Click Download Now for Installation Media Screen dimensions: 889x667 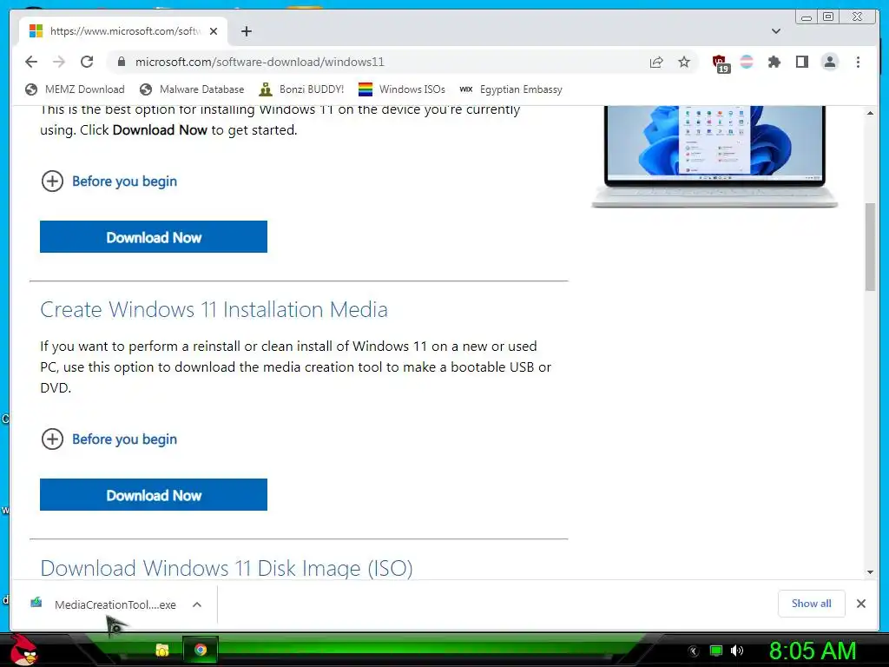154,495
